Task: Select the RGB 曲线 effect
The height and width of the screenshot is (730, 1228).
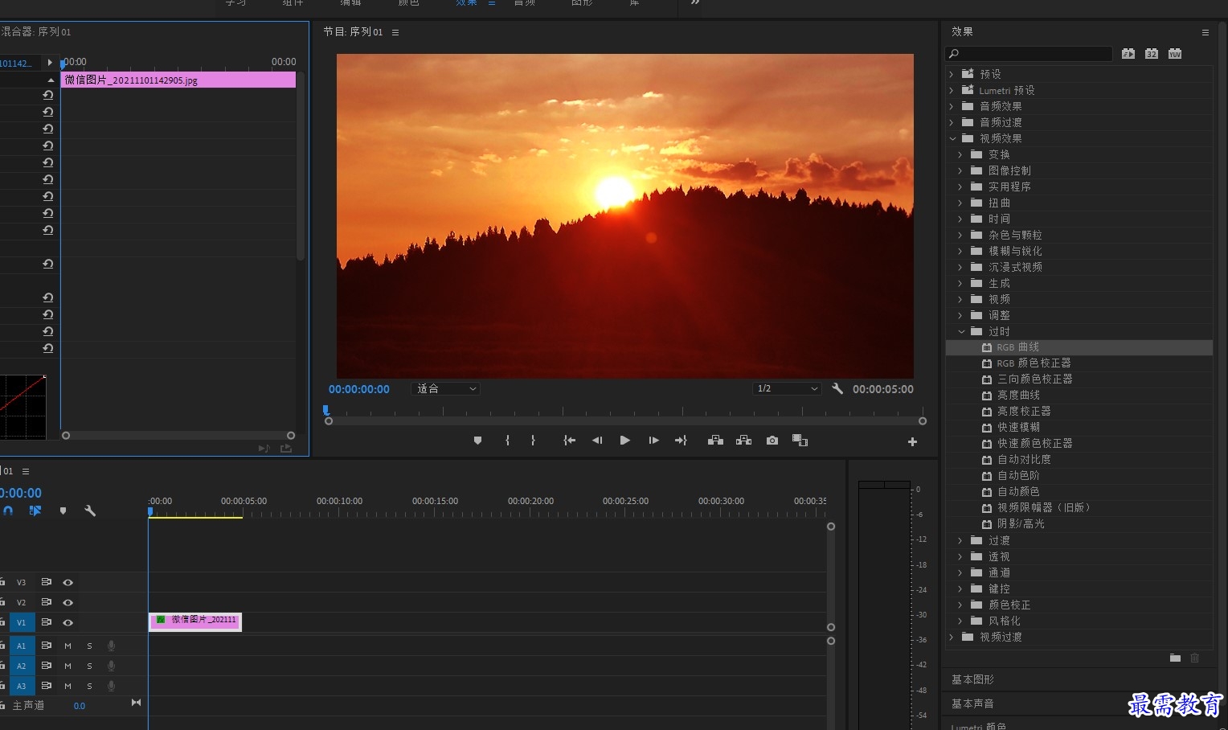Action: point(1079,347)
